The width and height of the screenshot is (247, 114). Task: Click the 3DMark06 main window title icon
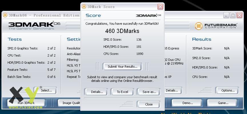tap(5, 15)
